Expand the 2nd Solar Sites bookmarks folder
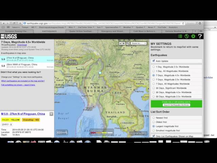Viewport: 217px width, 163px height. [86, 27]
